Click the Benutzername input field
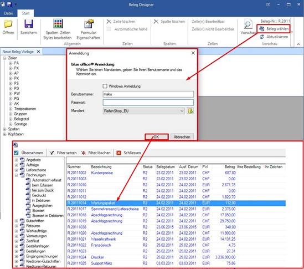The height and width of the screenshot is (269, 304). tap(148, 94)
